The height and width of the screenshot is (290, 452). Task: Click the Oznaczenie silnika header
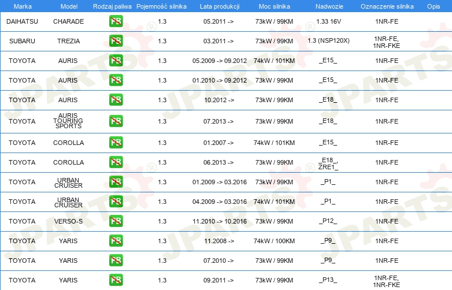click(387, 6)
